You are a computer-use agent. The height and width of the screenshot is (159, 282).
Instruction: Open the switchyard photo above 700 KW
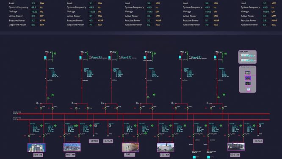[72, 147]
